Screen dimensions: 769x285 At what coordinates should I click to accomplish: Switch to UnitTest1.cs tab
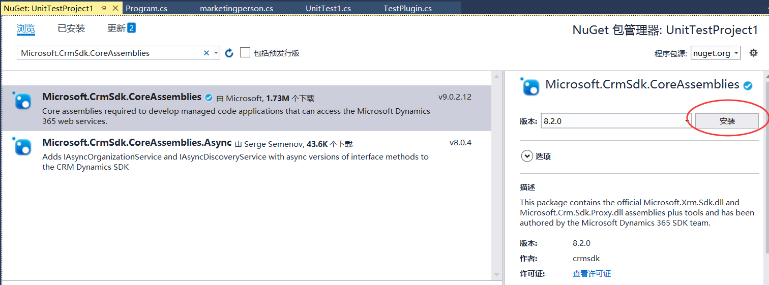[328, 9]
